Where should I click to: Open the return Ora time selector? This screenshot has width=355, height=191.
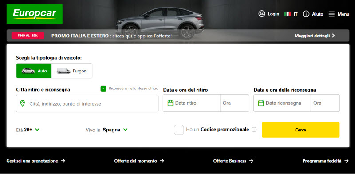[x=325, y=103]
